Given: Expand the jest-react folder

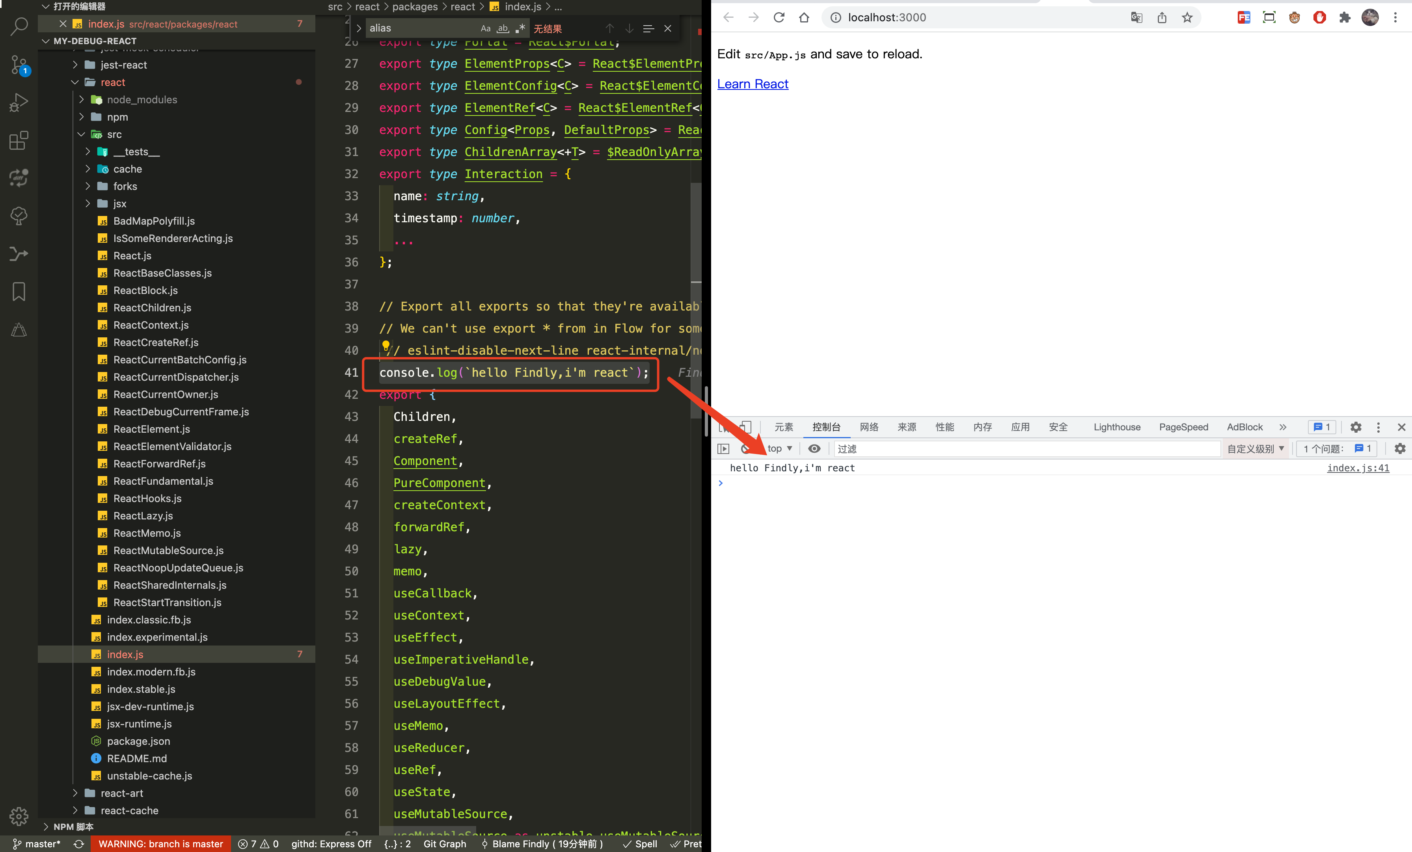Looking at the screenshot, I should [123, 65].
